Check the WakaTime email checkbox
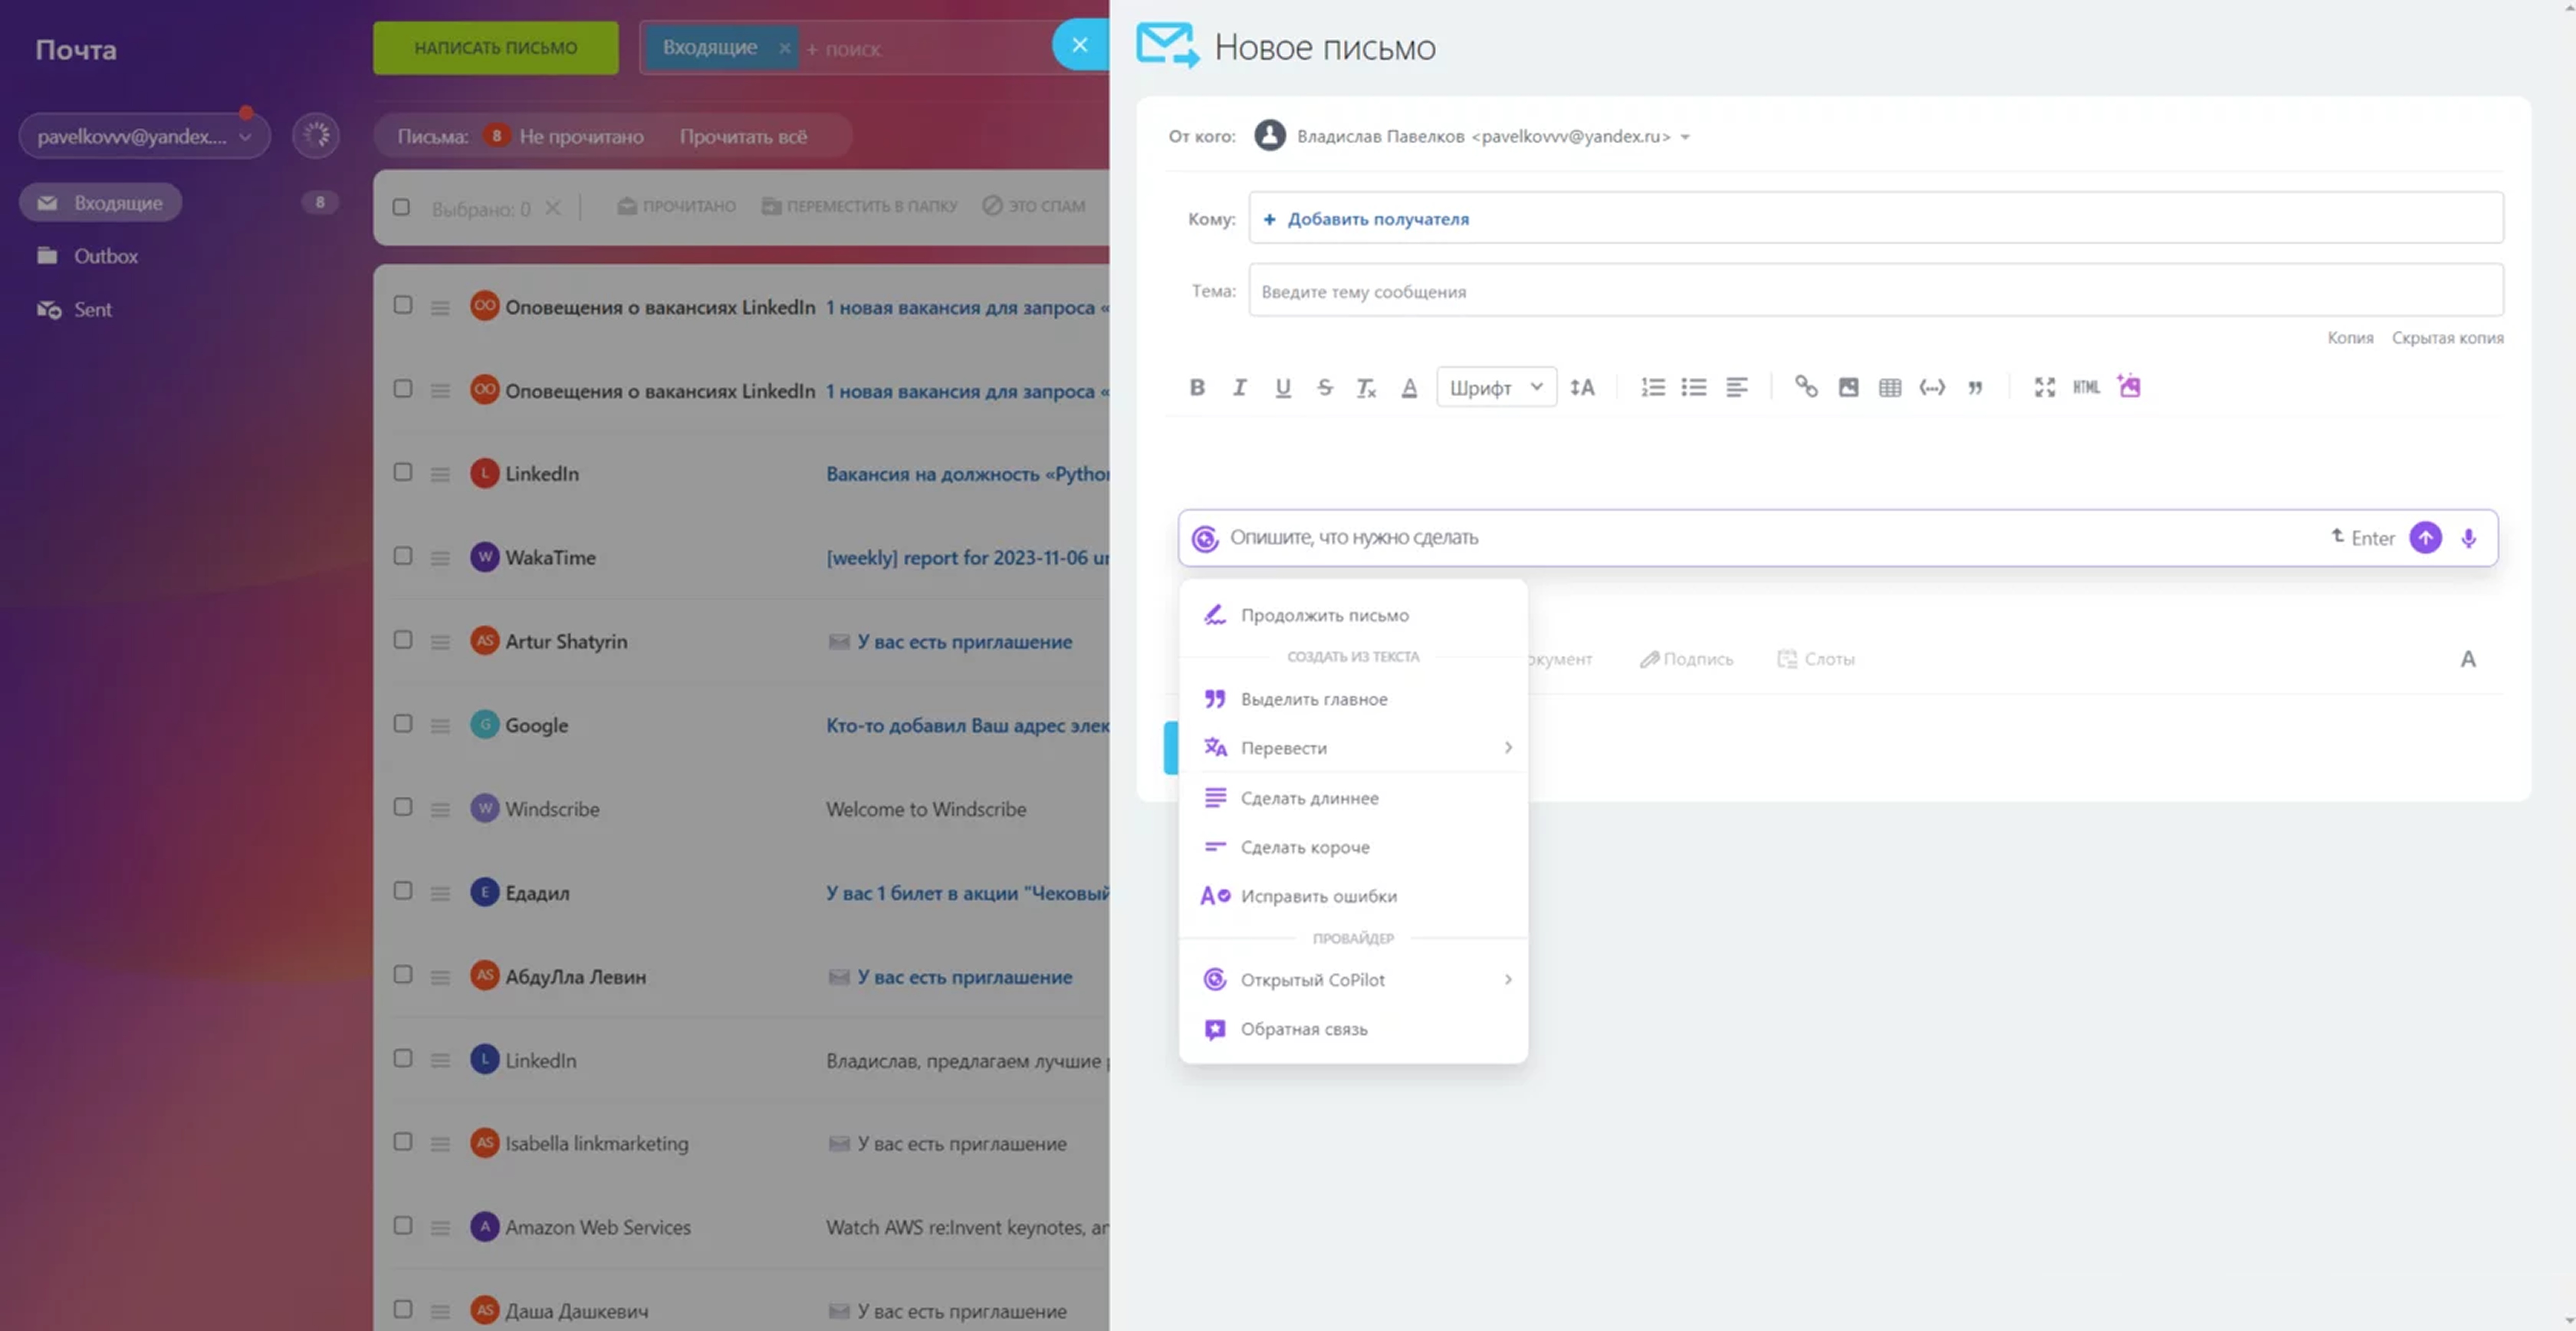 (x=403, y=555)
